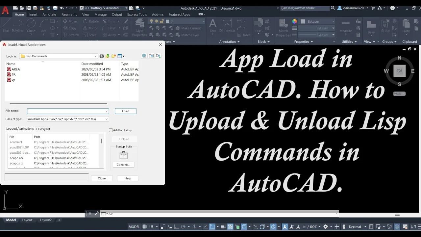421x237 pixels.
Task: Select the Polyline tool
Action: click(17, 26)
